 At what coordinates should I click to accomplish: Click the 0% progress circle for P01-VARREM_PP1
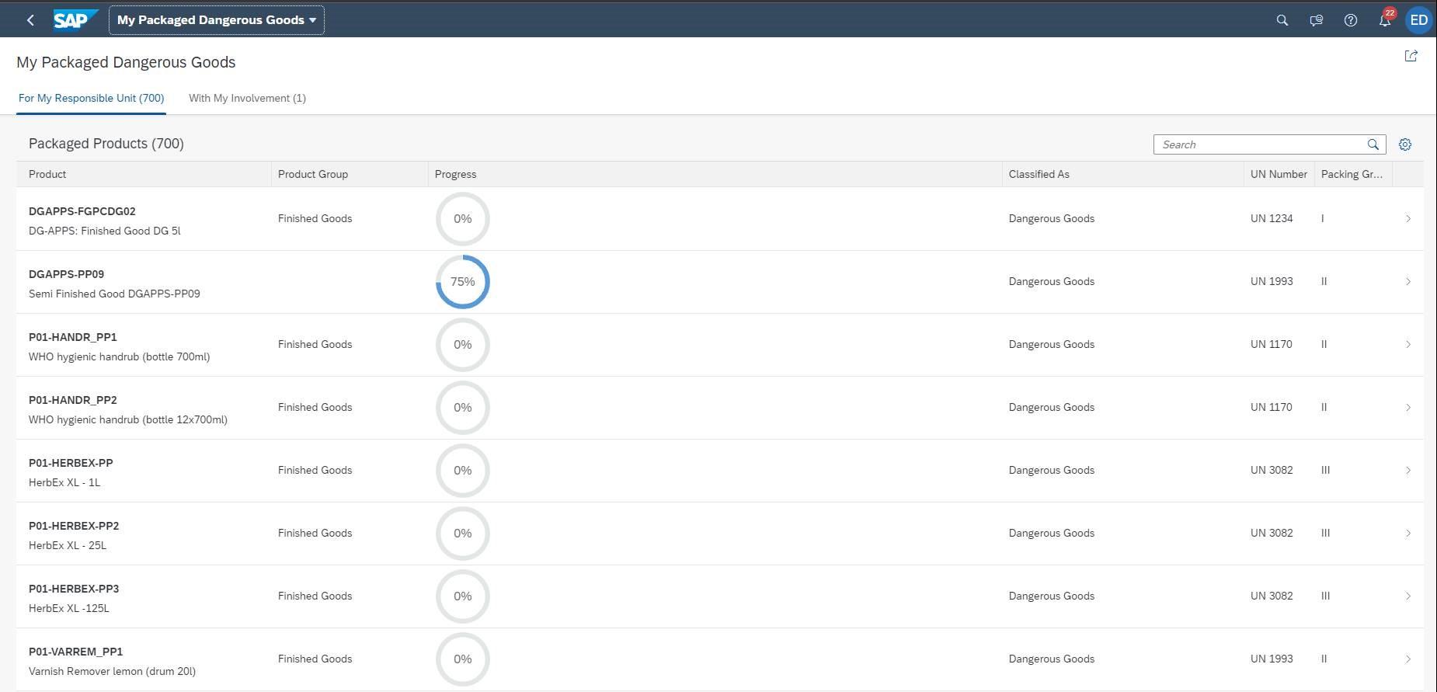tap(463, 659)
